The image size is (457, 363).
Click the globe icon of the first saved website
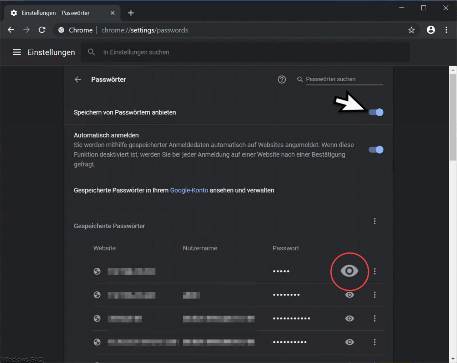(97, 271)
